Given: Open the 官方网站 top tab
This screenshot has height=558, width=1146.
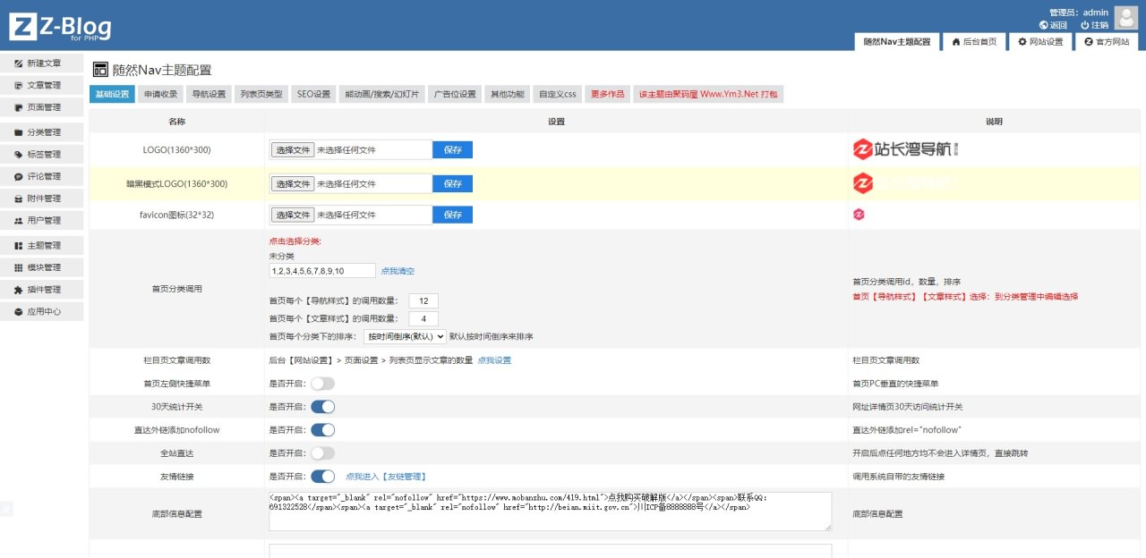Looking at the screenshot, I should click(x=1107, y=42).
